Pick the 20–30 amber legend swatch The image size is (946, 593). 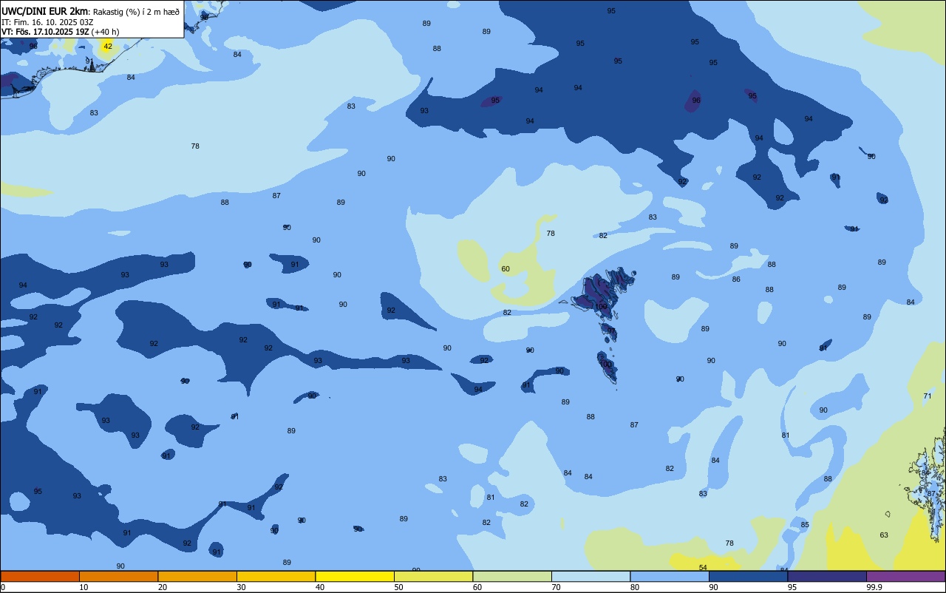tap(197, 576)
